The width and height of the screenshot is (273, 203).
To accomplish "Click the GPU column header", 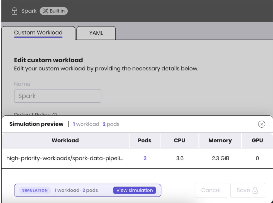I will (x=257, y=140).
